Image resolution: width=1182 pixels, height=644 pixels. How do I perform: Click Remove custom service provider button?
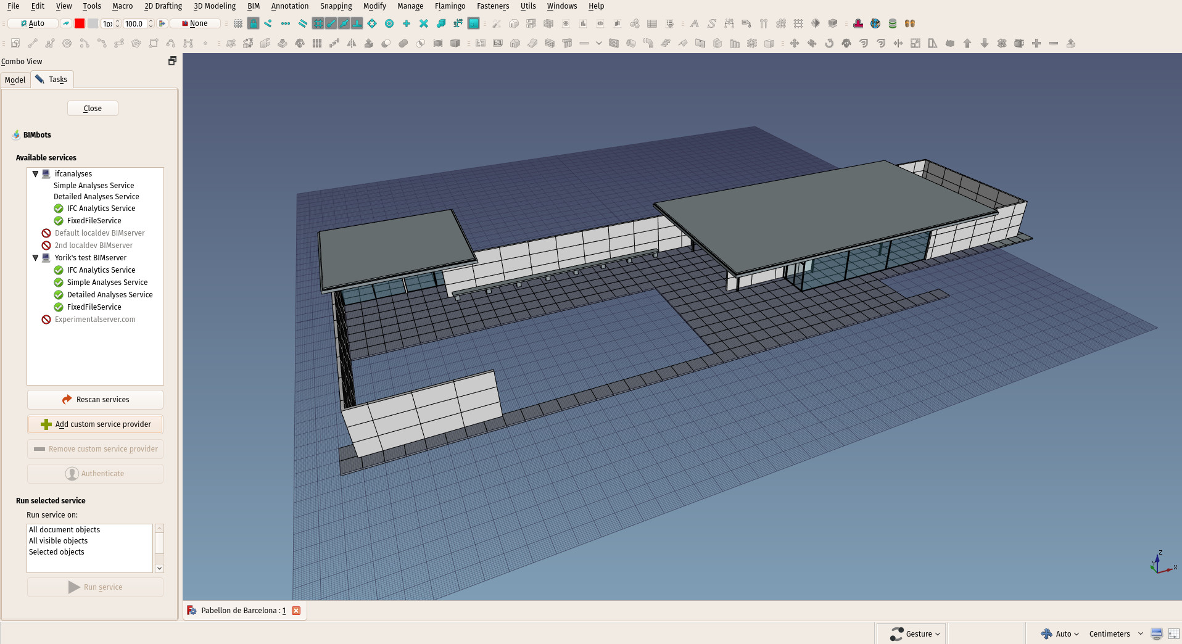tap(95, 449)
